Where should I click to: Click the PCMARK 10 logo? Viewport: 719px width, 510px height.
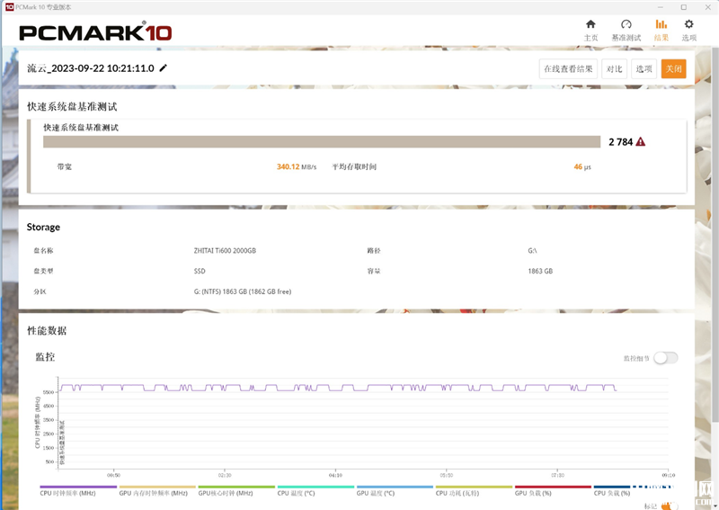click(x=95, y=32)
